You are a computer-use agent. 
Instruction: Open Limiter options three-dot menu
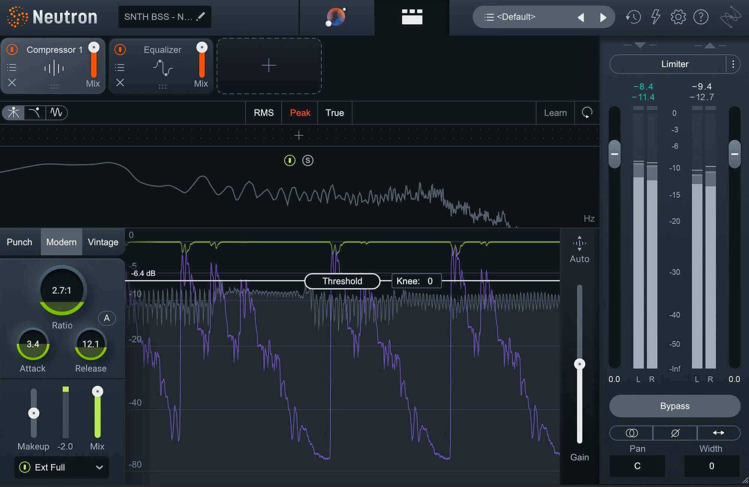click(733, 64)
